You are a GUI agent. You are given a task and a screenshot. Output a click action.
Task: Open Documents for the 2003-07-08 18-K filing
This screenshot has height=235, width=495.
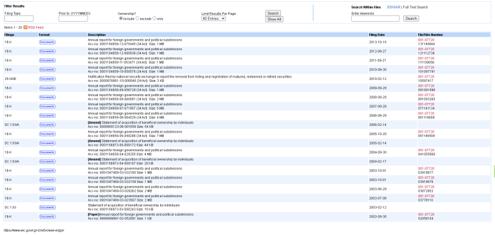47,198
